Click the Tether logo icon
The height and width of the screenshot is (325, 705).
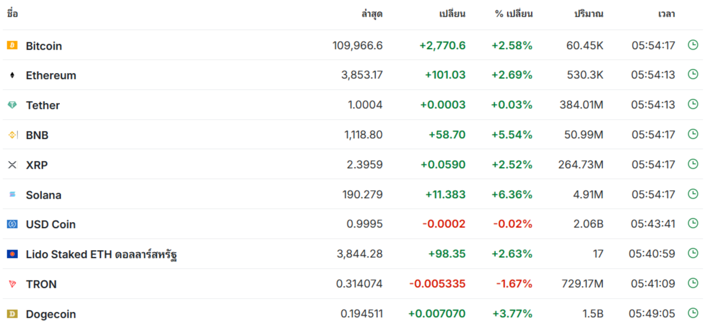coord(12,105)
